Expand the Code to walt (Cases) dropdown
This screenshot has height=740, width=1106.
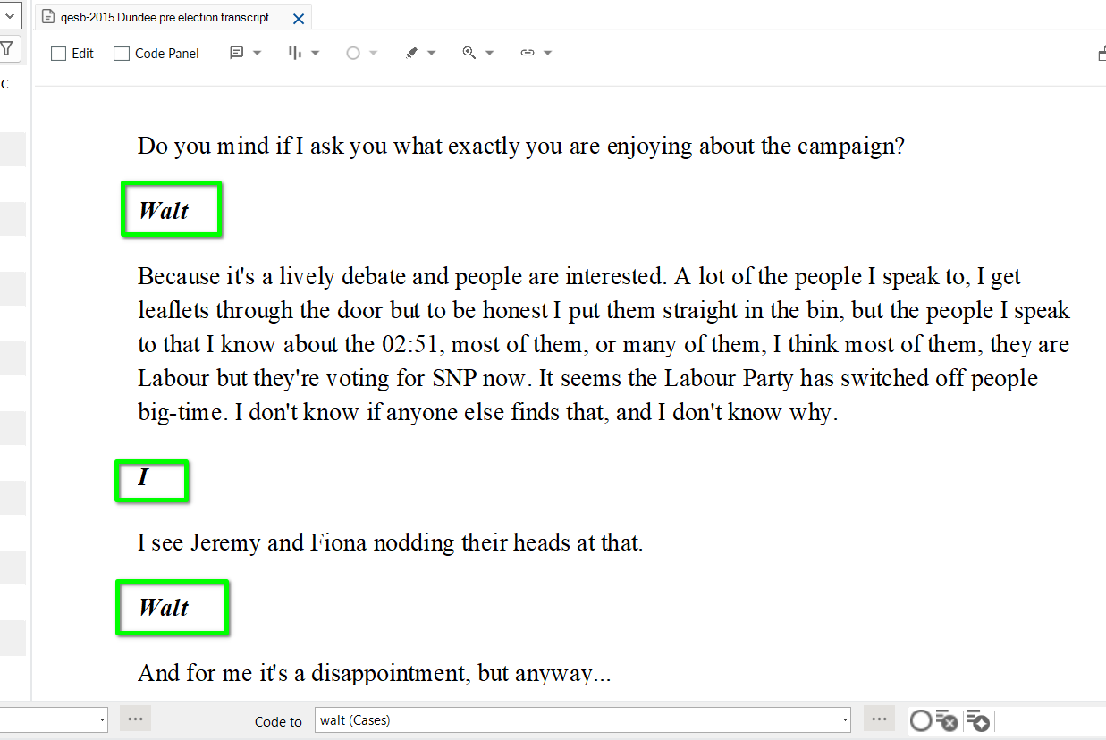[845, 719]
